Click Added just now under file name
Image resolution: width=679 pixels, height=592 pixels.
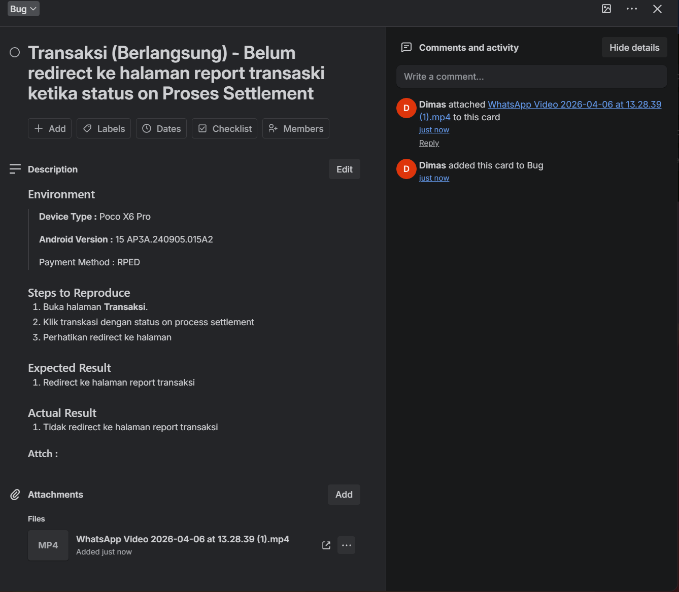pyautogui.click(x=104, y=552)
